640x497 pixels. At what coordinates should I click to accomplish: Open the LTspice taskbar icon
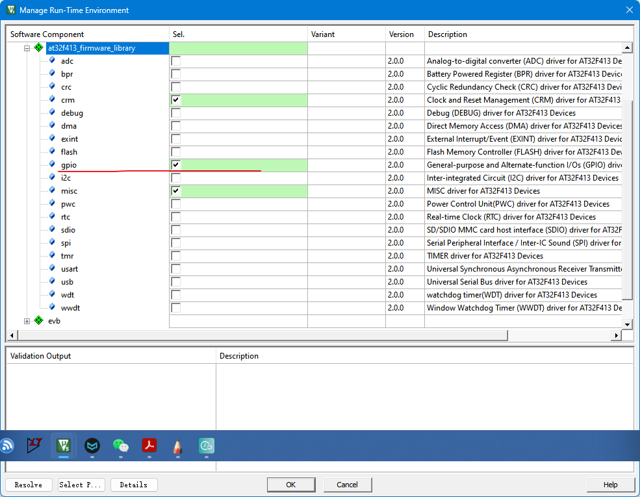point(34,446)
